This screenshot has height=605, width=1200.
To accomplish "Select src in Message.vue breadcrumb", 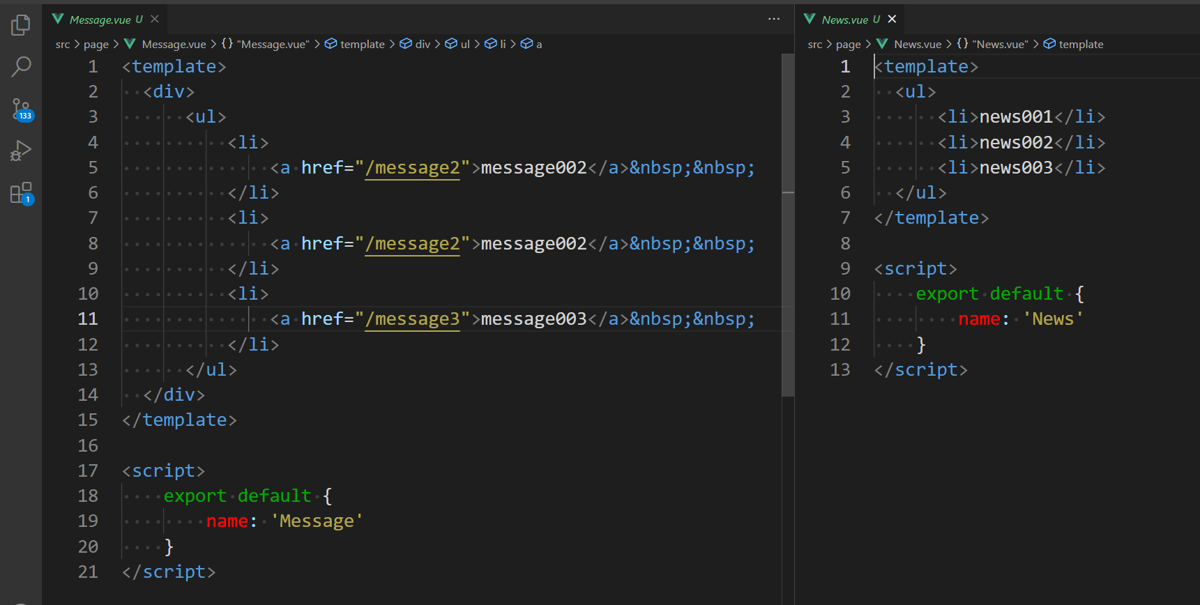I will click(x=63, y=44).
